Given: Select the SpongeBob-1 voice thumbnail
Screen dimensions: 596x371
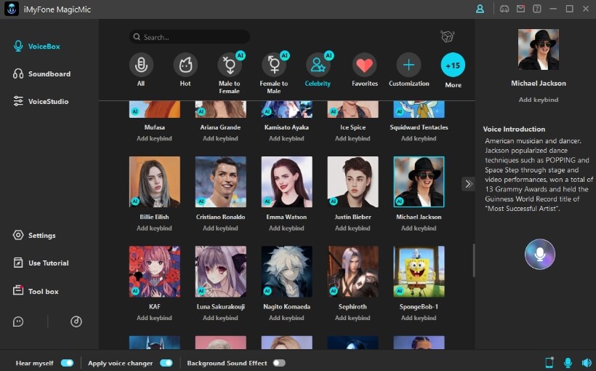Looking at the screenshot, I should [x=419, y=271].
